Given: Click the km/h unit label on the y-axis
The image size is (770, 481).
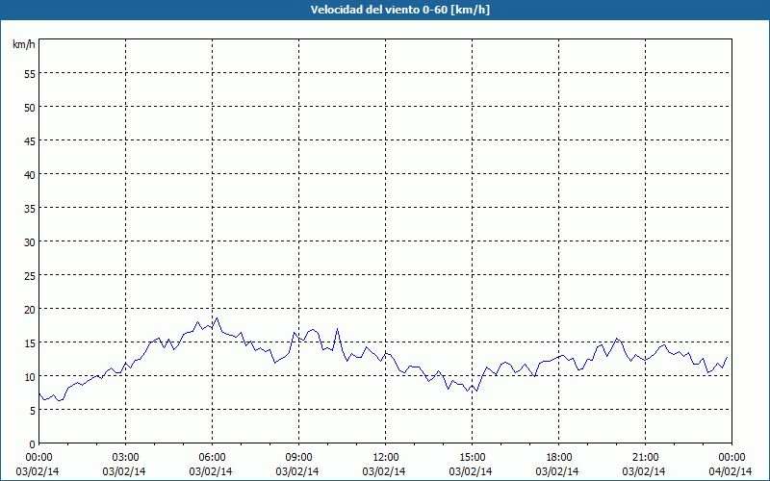Looking at the screenshot, I should (23, 45).
